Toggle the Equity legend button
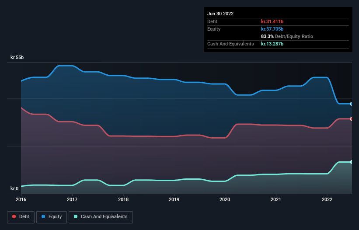Image resolution: width=359 pixels, height=230 pixels. (52, 217)
